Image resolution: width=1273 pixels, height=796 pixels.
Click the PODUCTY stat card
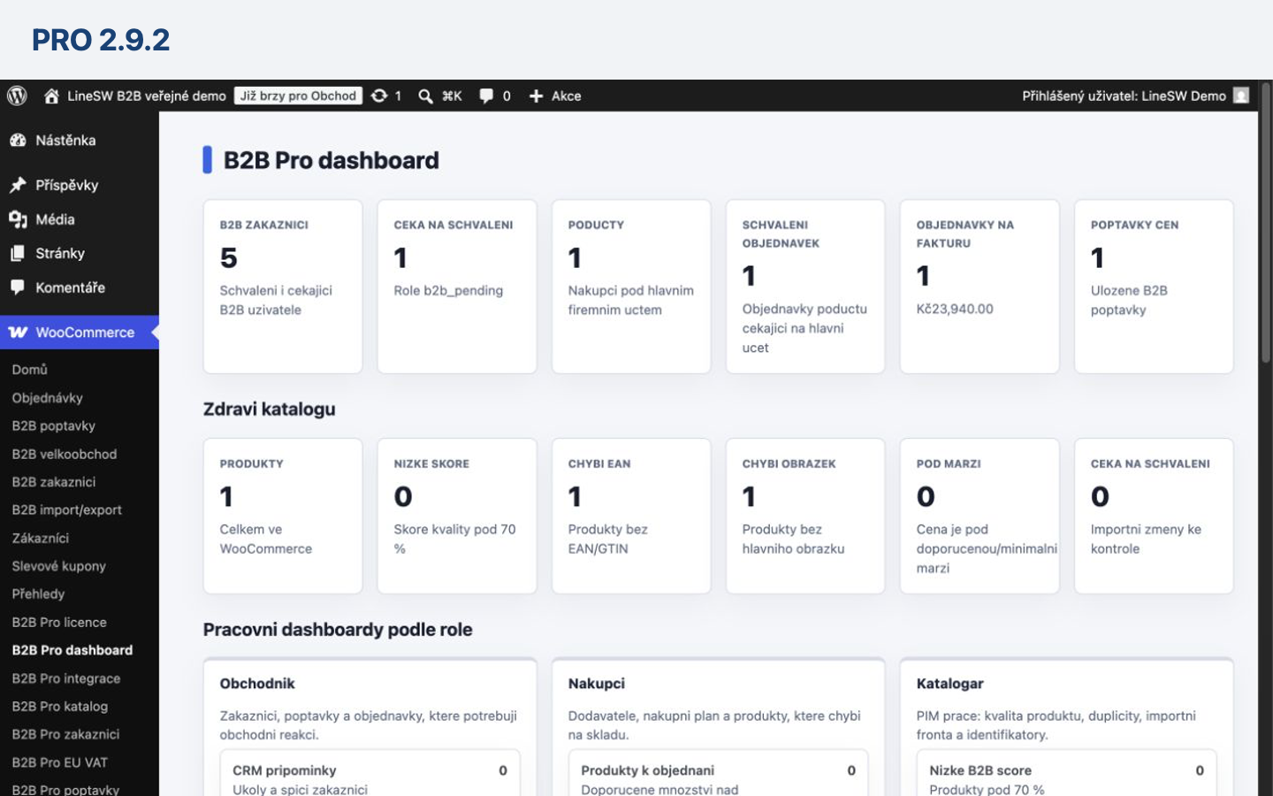631,287
